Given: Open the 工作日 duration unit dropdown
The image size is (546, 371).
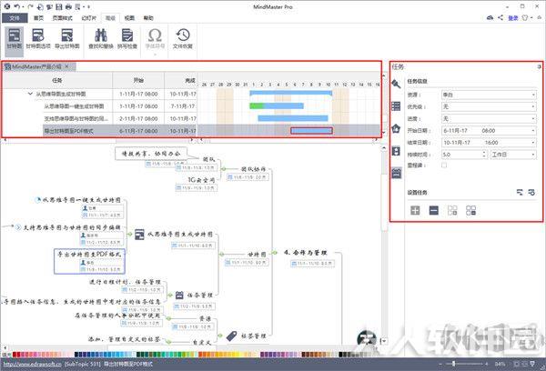Looking at the screenshot, I should 513,155.
